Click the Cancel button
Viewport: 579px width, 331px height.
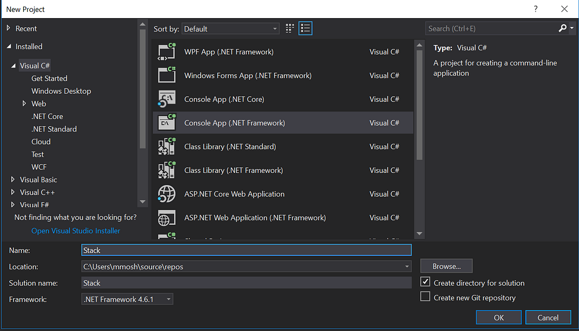tap(548, 317)
